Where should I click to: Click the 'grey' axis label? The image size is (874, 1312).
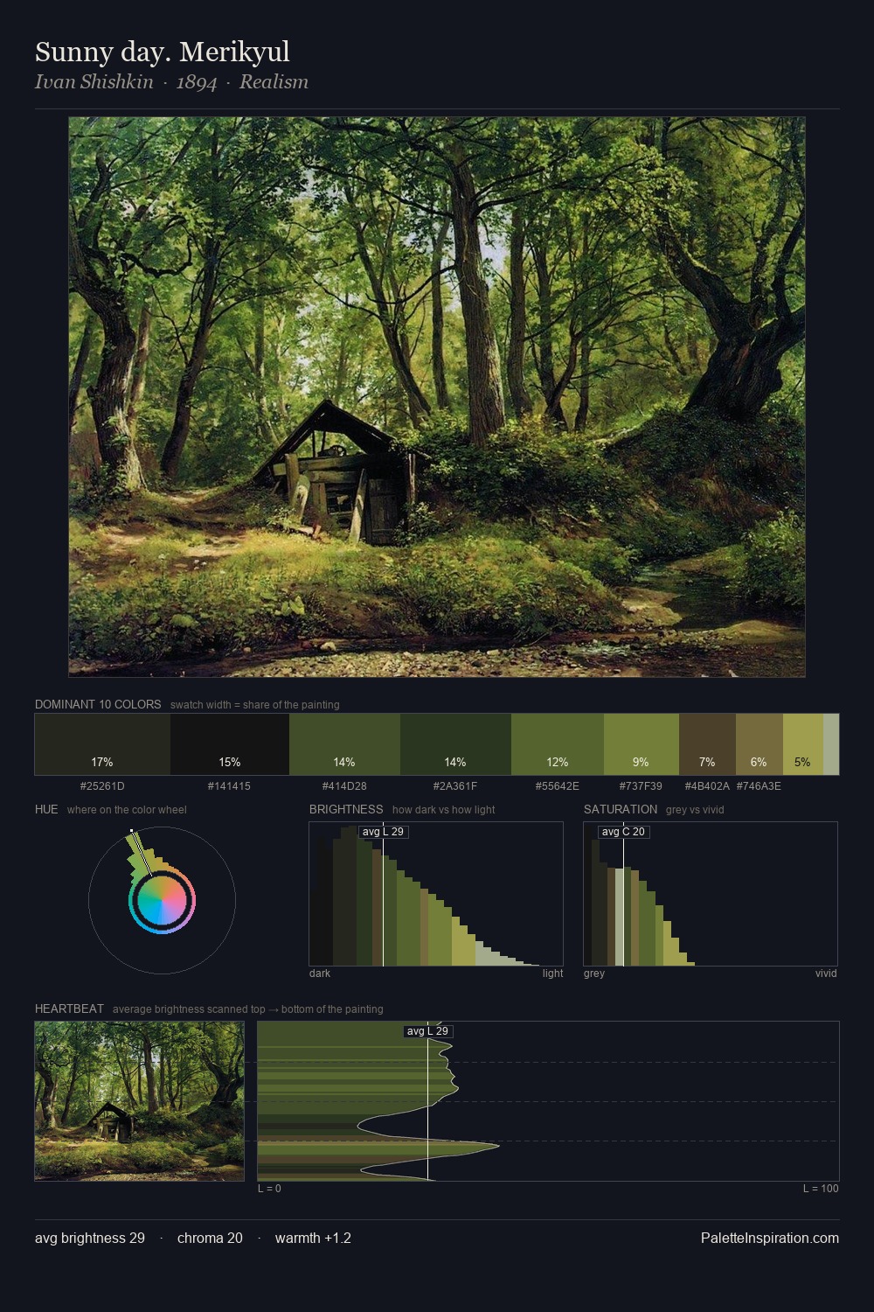[594, 974]
